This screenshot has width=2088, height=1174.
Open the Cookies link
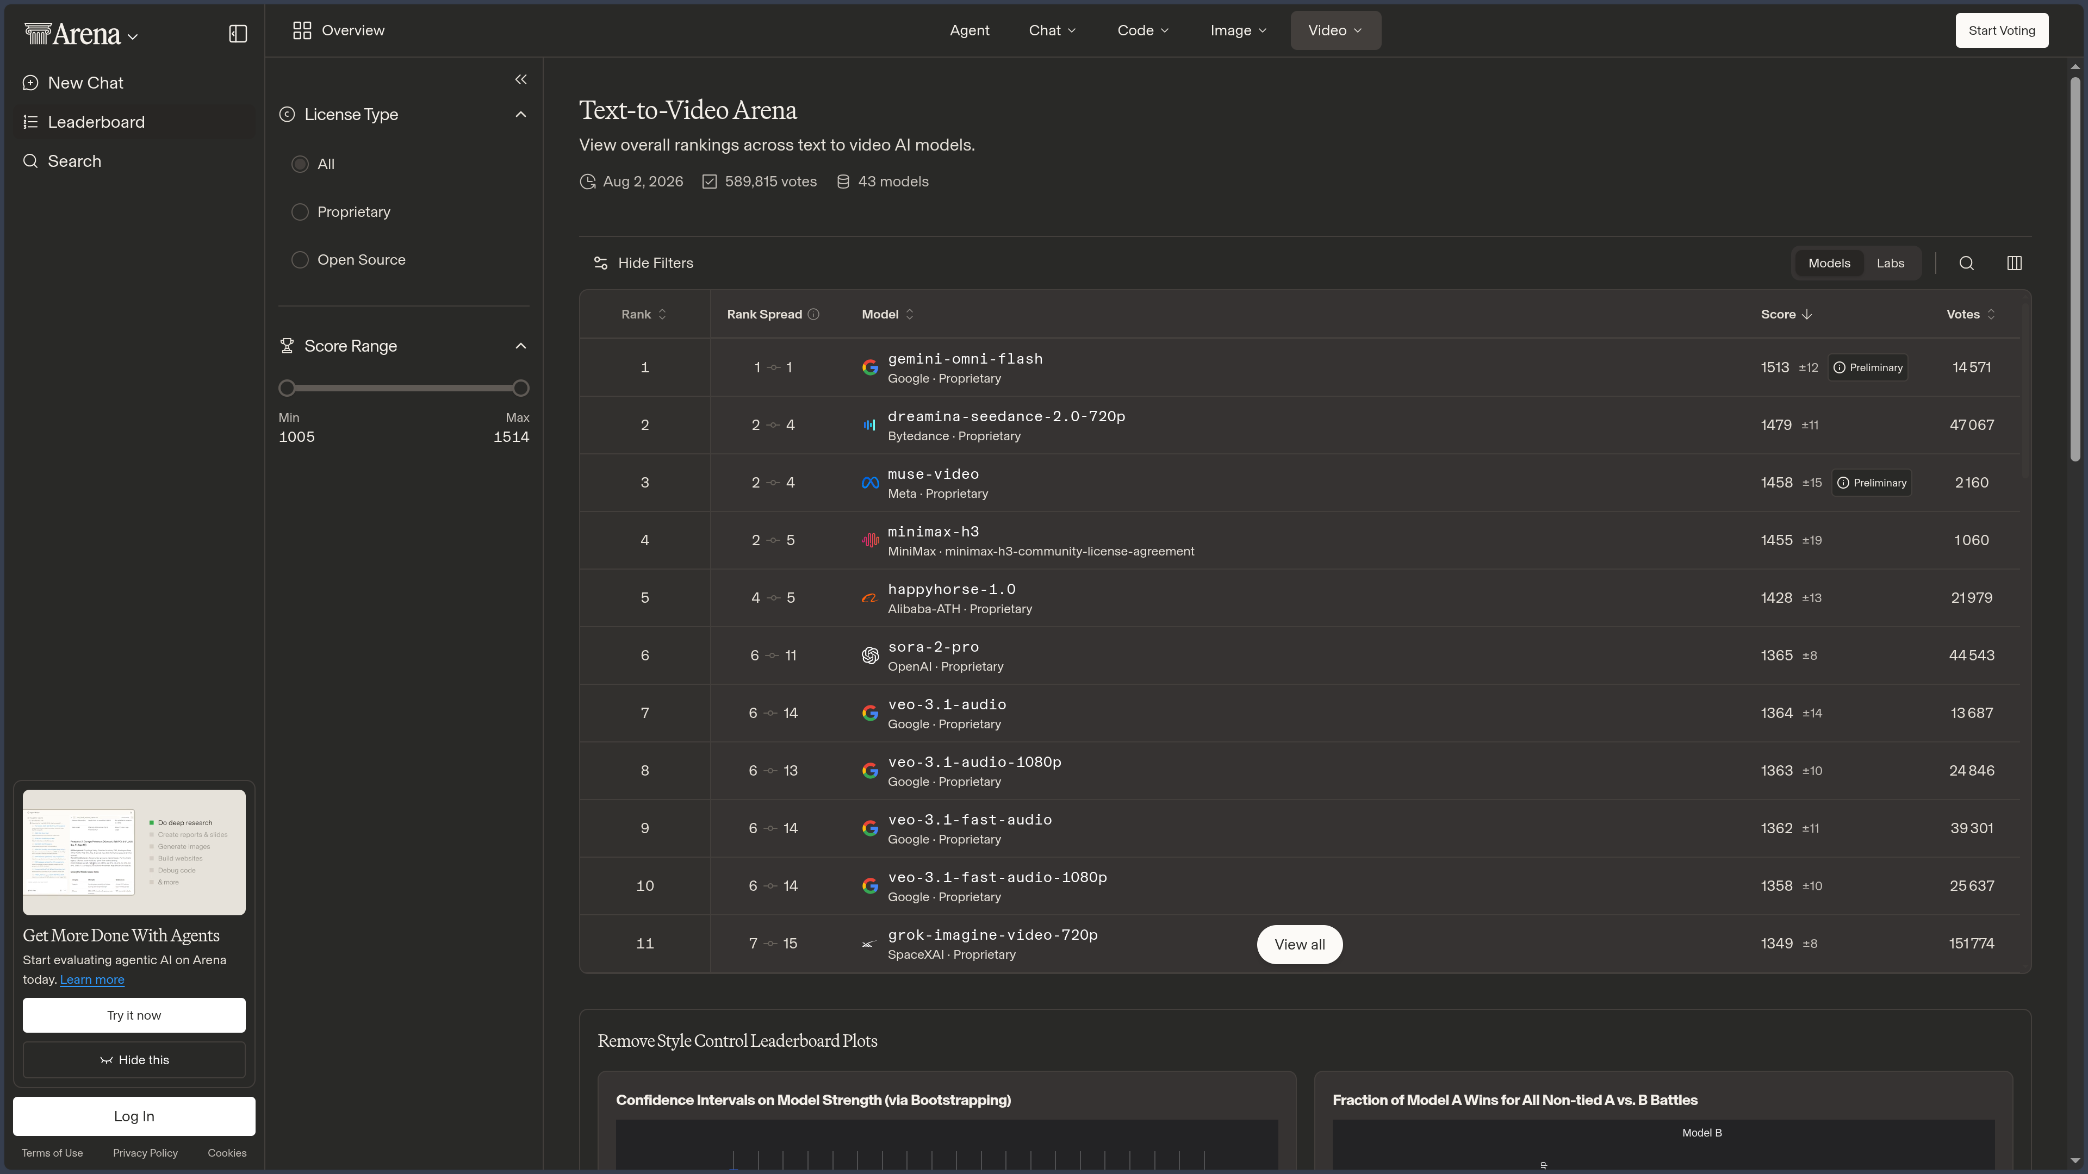pyautogui.click(x=227, y=1152)
